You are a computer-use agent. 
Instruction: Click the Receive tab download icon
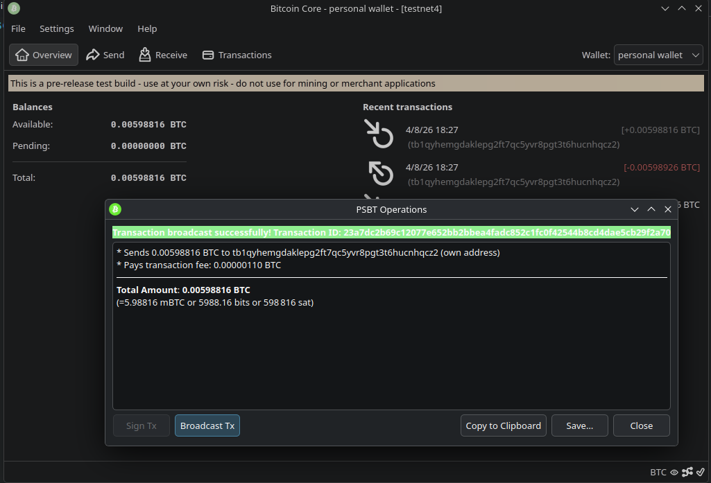tap(145, 55)
